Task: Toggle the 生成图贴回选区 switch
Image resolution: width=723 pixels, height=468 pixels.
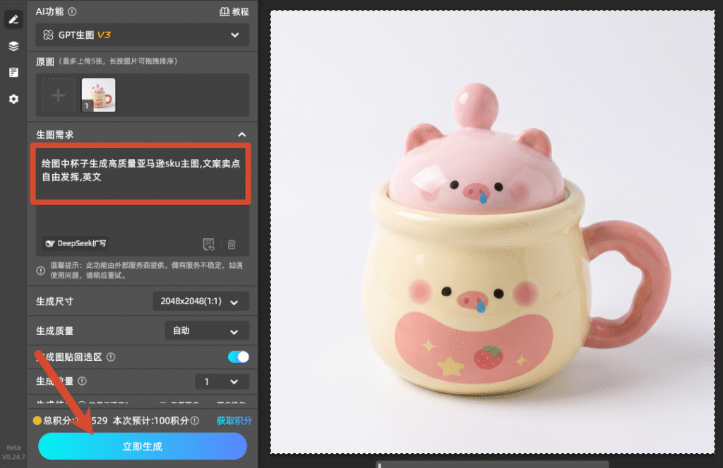Action: [x=239, y=357]
